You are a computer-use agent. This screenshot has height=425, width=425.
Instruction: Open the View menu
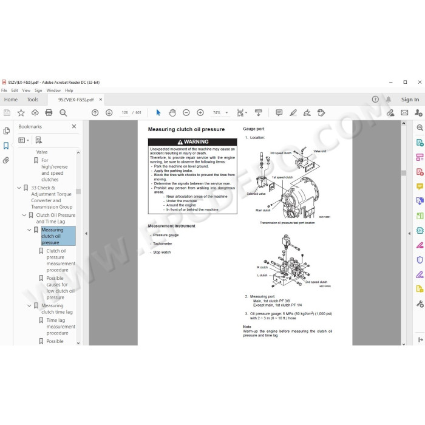(x=26, y=90)
